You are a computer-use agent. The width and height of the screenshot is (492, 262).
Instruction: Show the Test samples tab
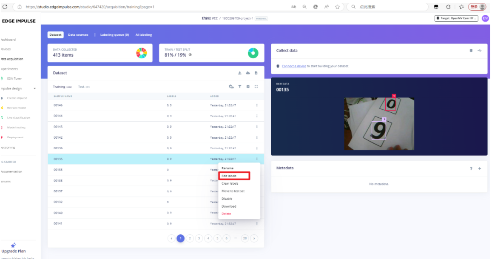tap(84, 87)
